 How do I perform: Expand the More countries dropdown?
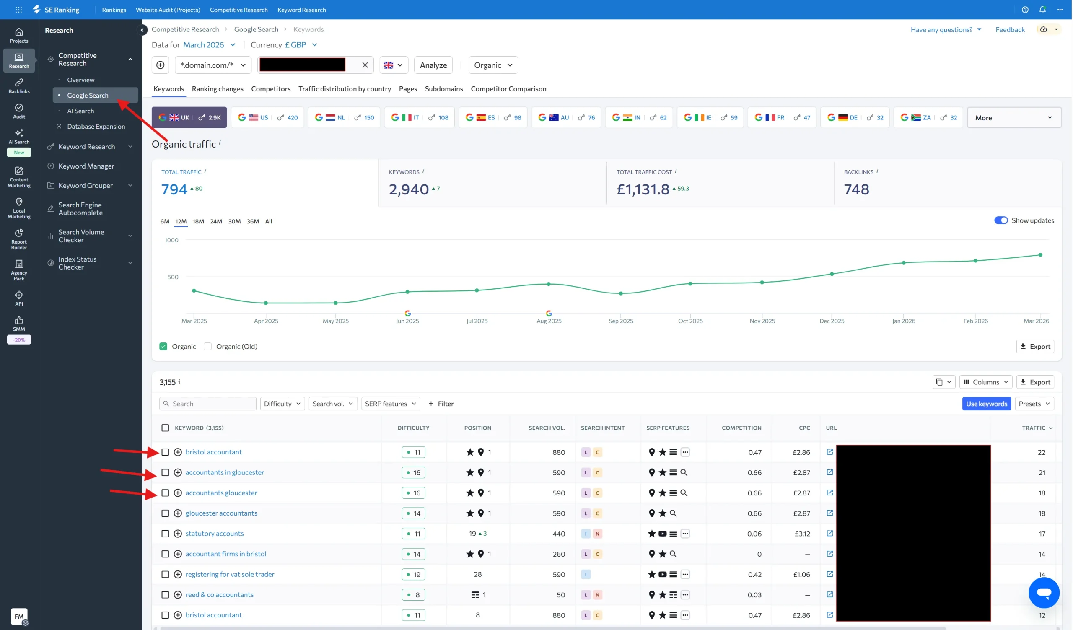pyautogui.click(x=1013, y=117)
